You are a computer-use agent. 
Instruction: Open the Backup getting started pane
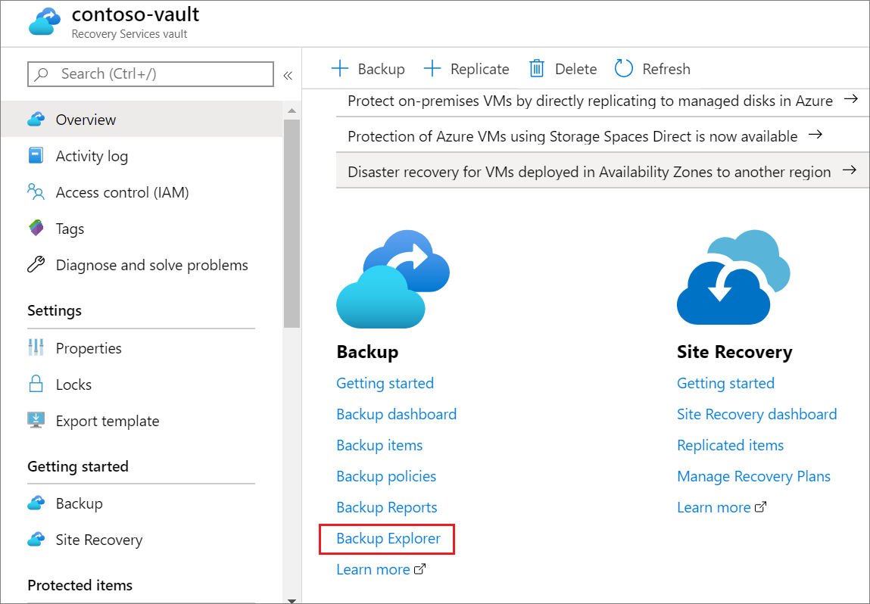pos(385,383)
